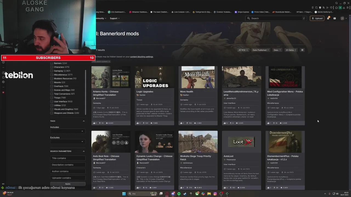Open the Support menu
351x197 pixels.
click(115, 18)
